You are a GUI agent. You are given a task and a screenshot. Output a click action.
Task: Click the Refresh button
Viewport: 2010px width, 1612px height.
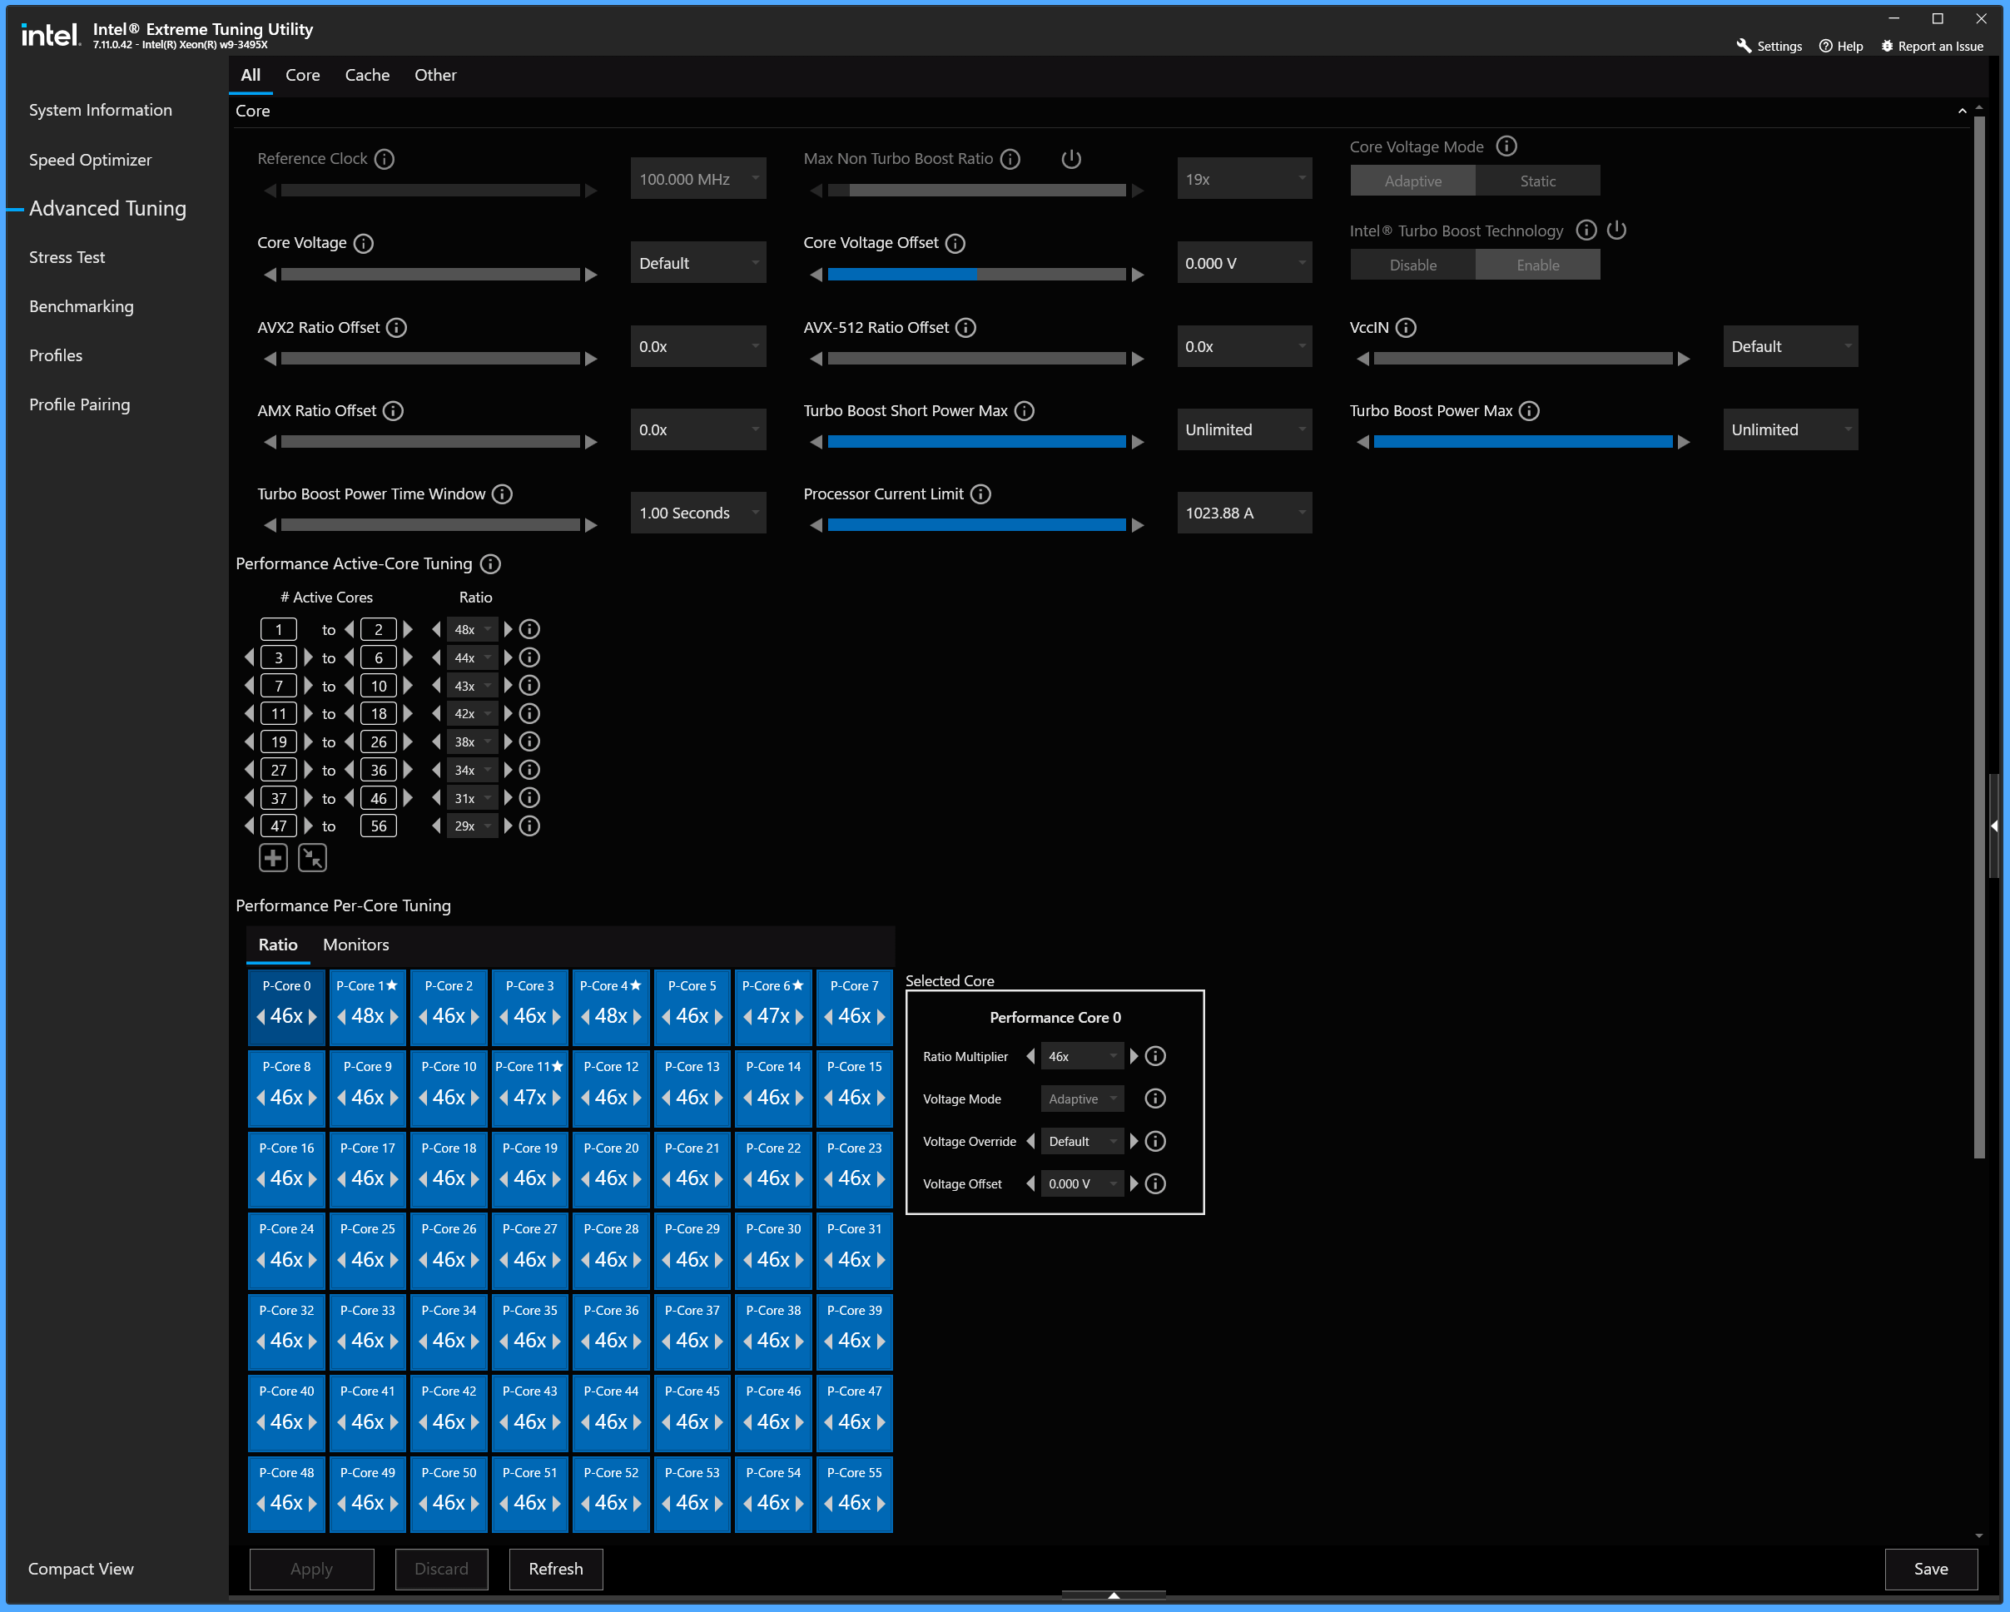556,1569
